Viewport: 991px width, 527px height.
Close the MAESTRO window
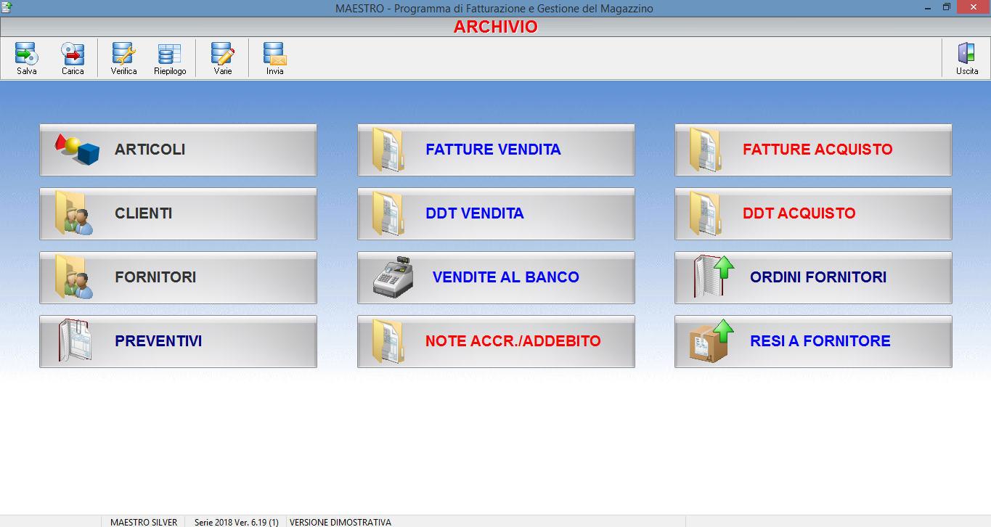[973, 8]
